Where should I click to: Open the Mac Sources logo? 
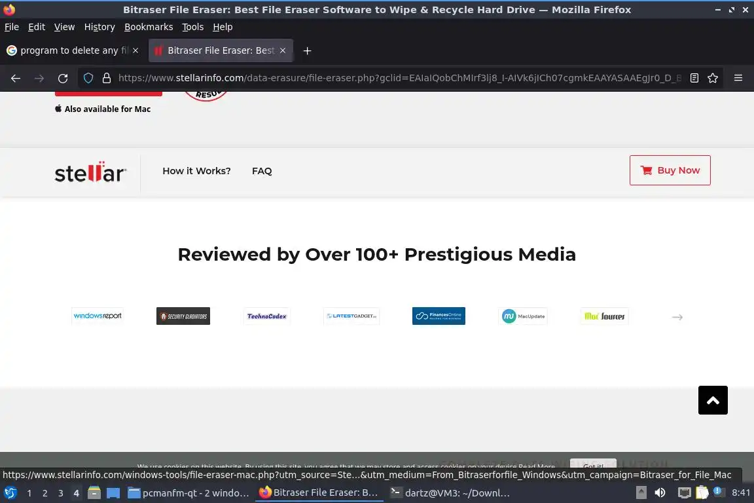605,316
